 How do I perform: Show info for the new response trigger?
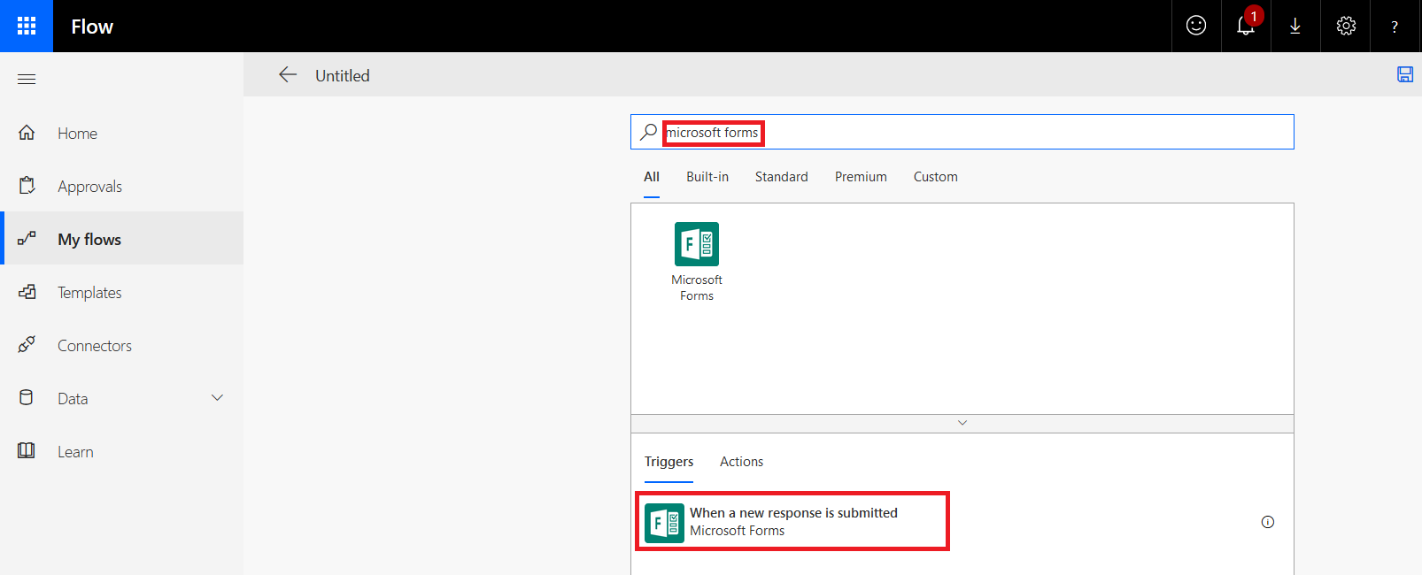(x=1267, y=522)
